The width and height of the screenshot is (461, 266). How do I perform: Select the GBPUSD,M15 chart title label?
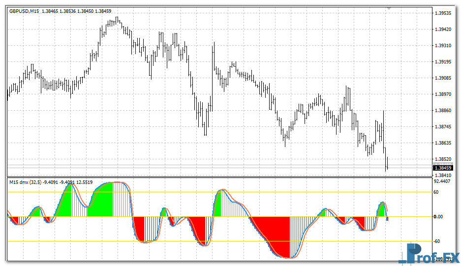25,11
